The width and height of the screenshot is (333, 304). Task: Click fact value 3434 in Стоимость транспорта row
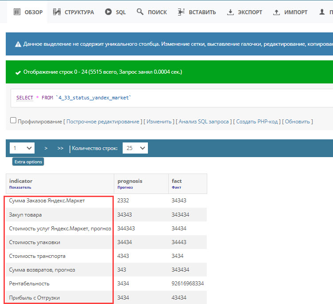[178, 256]
